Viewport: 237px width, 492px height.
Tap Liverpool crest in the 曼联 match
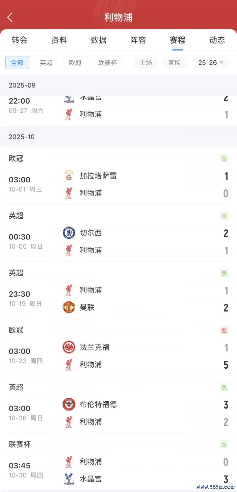pos(69,290)
